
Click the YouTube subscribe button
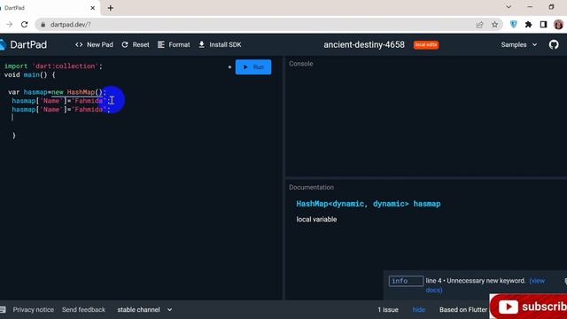click(x=528, y=307)
